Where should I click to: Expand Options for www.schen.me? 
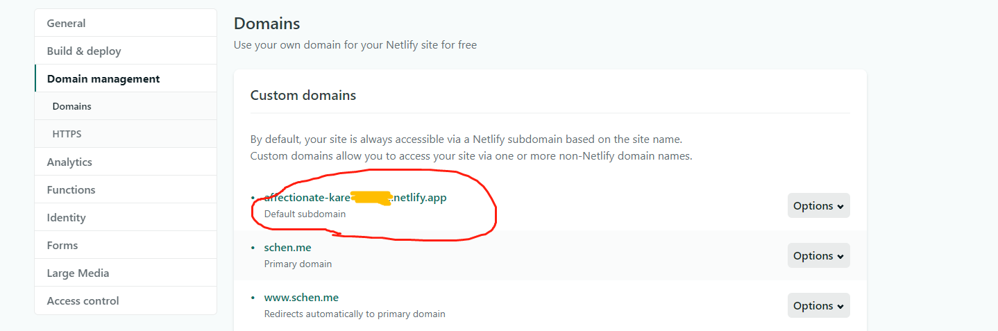[818, 306]
